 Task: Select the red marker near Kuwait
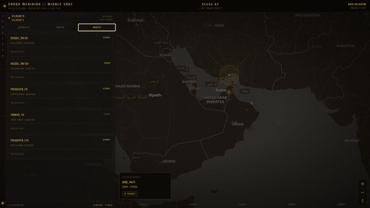[x=172, y=60]
